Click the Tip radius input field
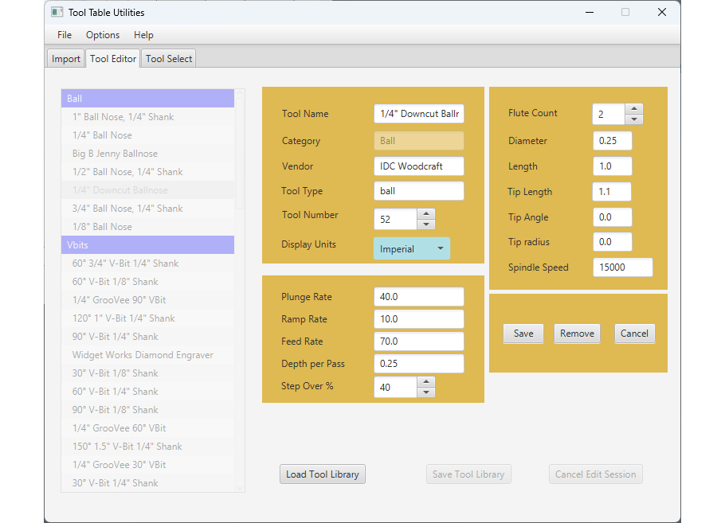The width and height of the screenshot is (725, 523). coord(613,242)
